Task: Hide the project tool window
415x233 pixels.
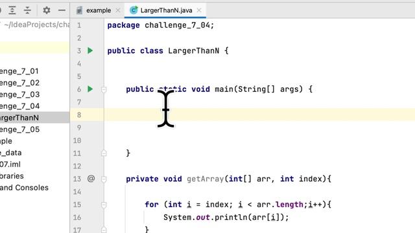Action: 62,10
